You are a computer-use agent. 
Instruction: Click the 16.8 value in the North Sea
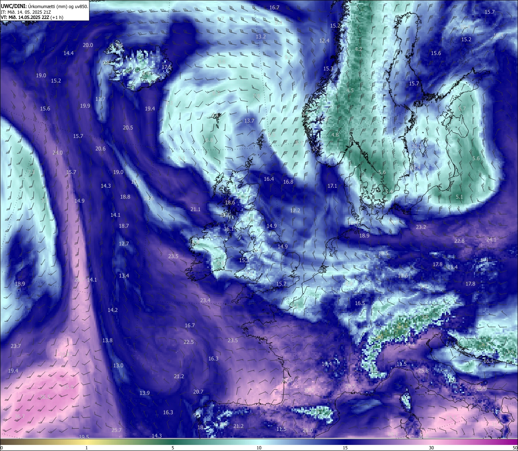[x=288, y=182]
